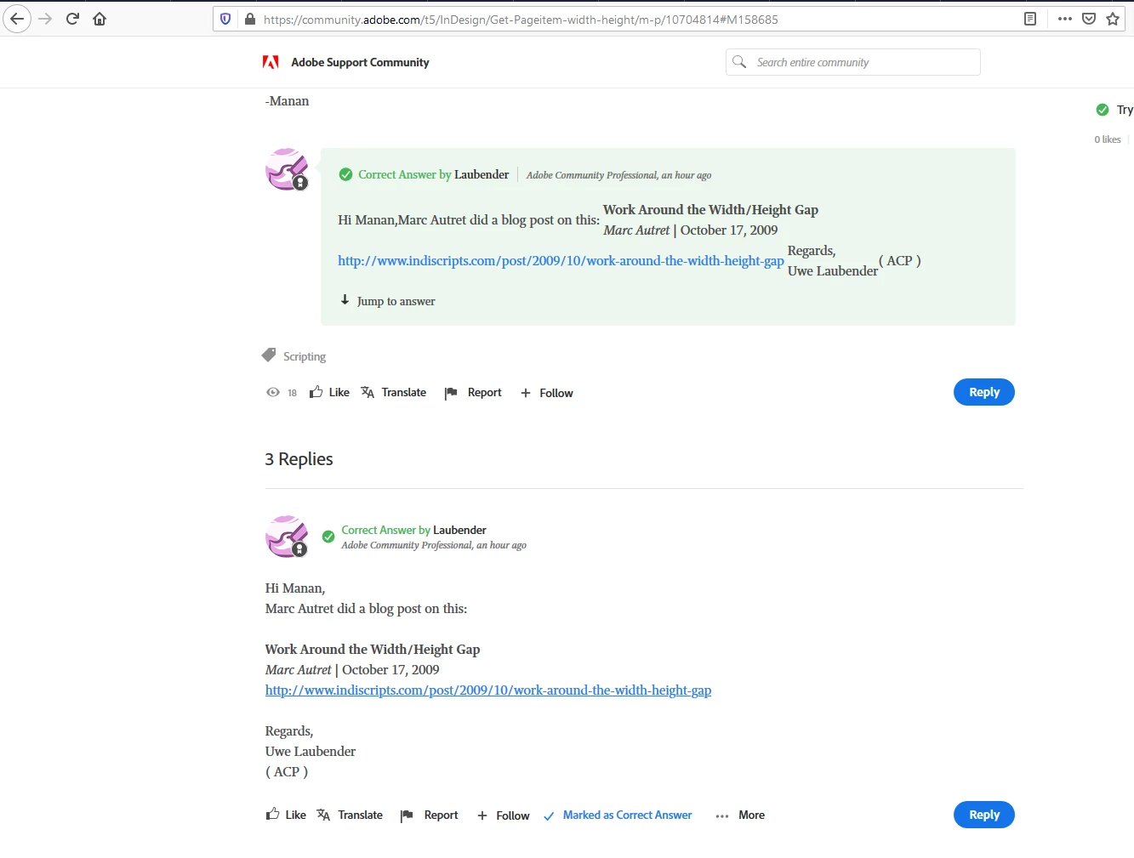Open indiscripts link in reply body
Viewport: 1134px width, 858px height.
click(x=488, y=690)
